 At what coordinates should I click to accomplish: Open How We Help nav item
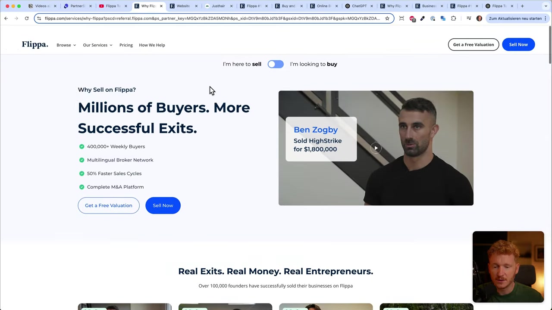click(152, 45)
